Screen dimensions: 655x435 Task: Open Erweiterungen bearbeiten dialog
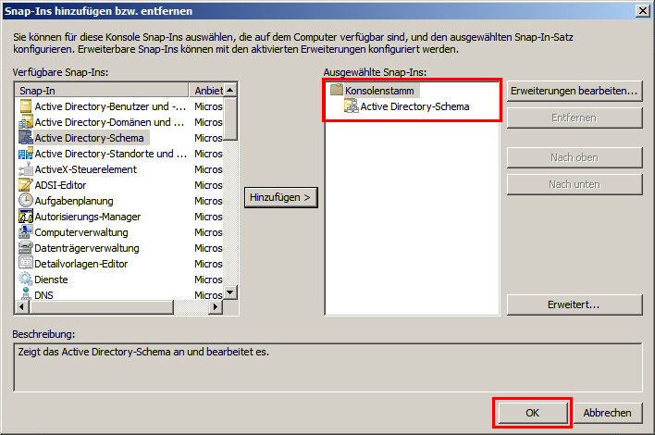(x=574, y=91)
